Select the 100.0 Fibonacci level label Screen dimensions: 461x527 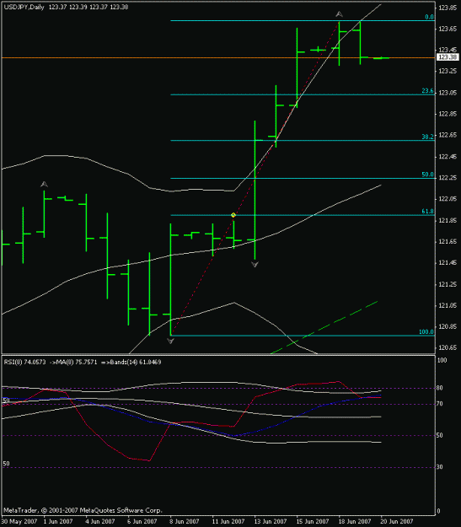tap(426, 331)
